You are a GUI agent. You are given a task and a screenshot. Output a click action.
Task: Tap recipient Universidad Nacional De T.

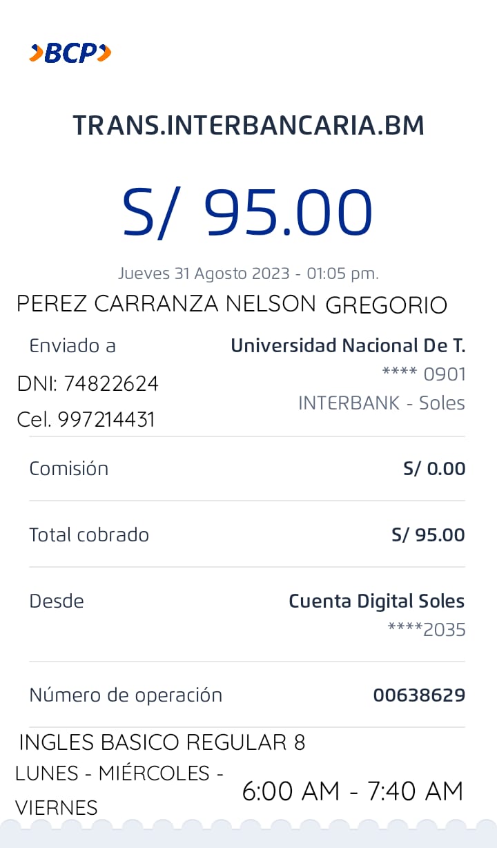coord(348,345)
